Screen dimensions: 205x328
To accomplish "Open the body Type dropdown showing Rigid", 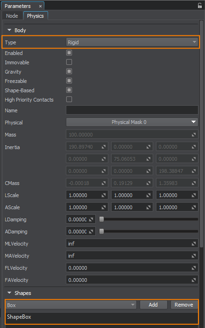I will [132, 42].
